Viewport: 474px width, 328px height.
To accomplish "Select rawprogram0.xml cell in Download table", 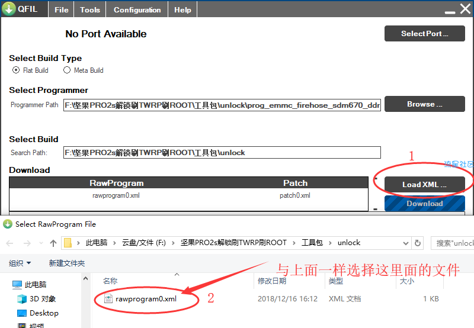I will [x=116, y=195].
